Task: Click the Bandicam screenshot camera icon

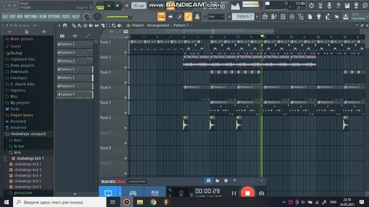Action: (x=261, y=193)
